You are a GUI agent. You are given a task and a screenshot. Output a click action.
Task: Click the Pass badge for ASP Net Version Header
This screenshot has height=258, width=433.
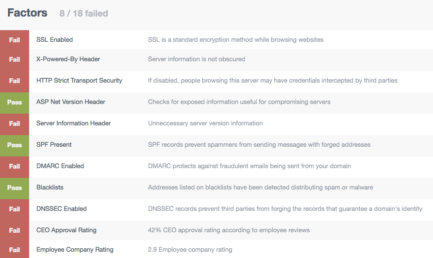tap(15, 102)
